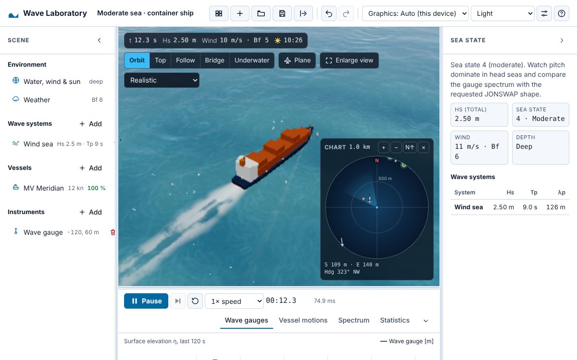Click the orange gauge marker on chart

(x=364, y=198)
